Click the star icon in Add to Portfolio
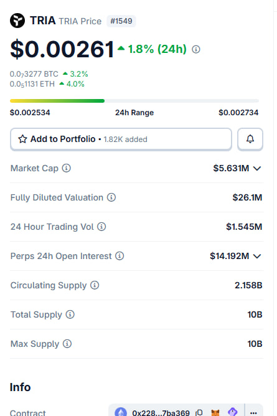277x416 pixels. (22, 139)
